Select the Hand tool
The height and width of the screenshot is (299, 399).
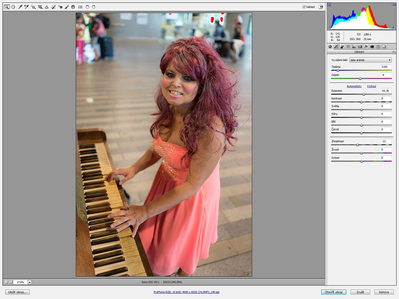(x=13, y=7)
